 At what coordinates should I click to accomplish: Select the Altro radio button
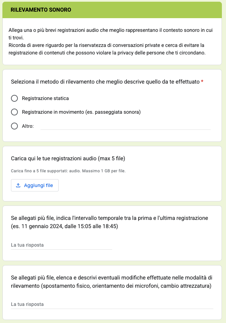tap(14, 126)
